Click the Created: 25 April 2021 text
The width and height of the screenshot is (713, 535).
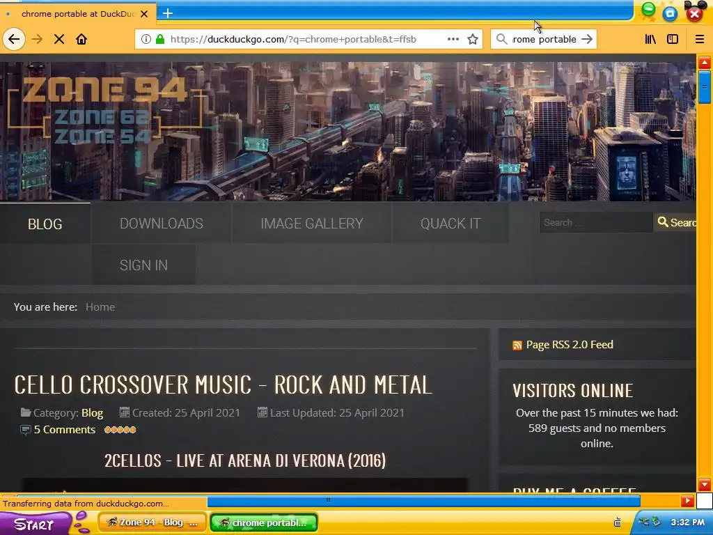pos(185,413)
